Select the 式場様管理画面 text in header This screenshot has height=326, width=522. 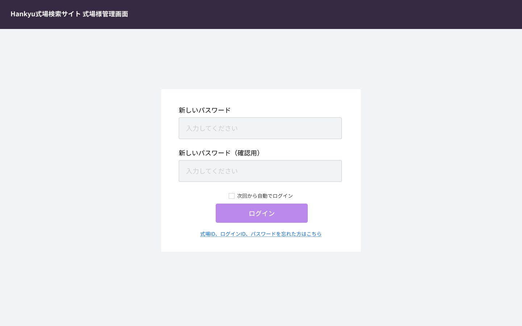tap(105, 14)
